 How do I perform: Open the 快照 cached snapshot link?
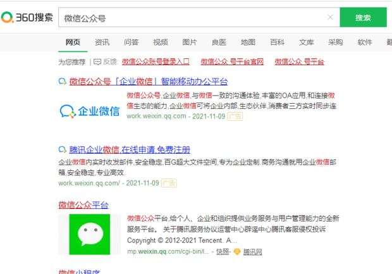pyautogui.click(x=223, y=252)
